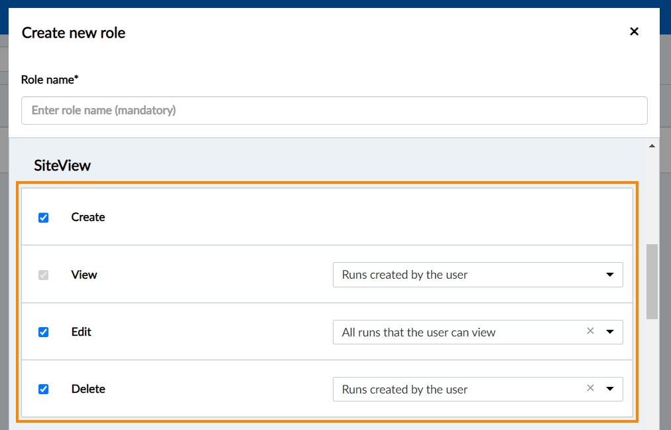The width and height of the screenshot is (671, 430).
Task: Click the Edit permission label
Action: (x=82, y=331)
